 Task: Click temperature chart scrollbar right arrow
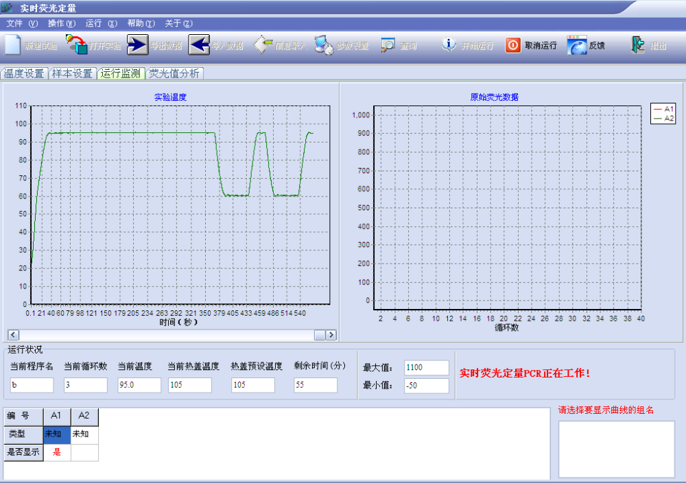point(331,335)
